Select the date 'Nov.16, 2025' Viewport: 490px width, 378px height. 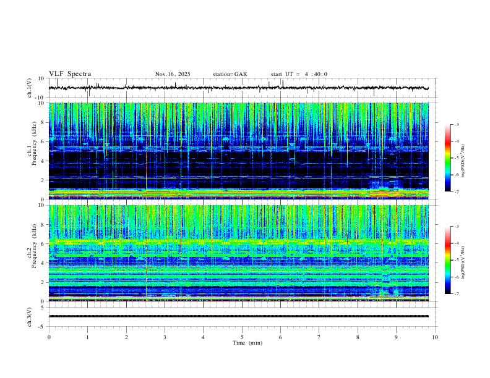pyautogui.click(x=173, y=74)
